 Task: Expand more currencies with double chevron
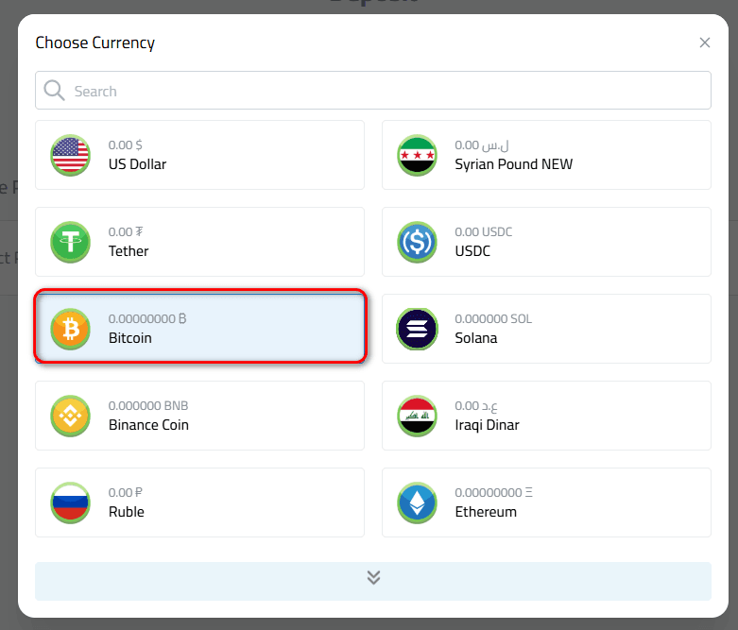[x=372, y=581]
